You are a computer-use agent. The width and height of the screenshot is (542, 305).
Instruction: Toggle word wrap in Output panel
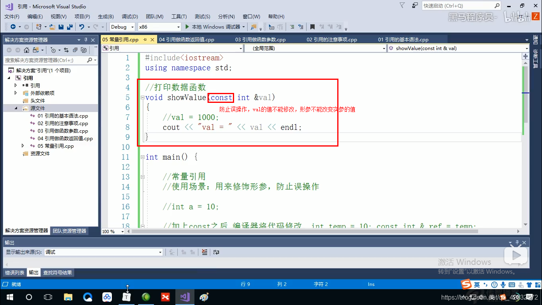(x=216, y=252)
